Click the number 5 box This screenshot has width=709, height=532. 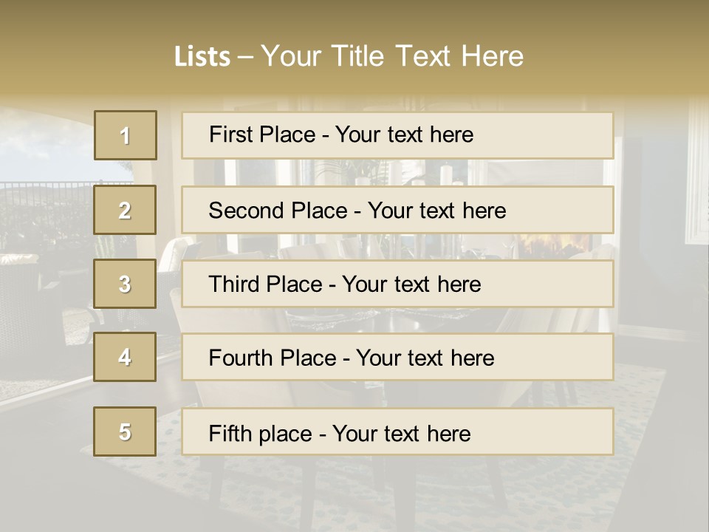pyautogui.click(x=126, y=432)
